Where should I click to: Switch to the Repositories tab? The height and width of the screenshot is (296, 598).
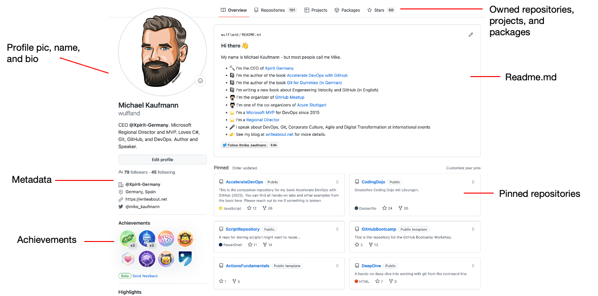(x=275, y=10)
